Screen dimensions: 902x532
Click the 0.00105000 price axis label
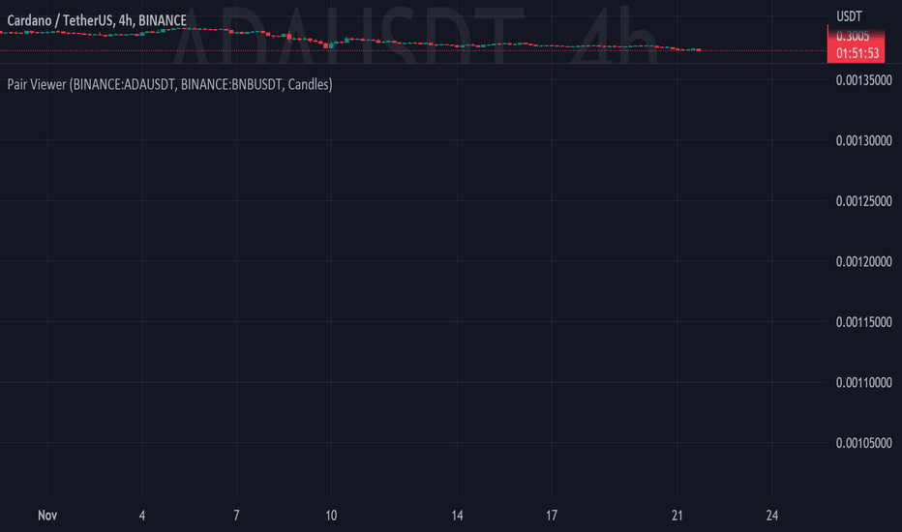point(864,443)
